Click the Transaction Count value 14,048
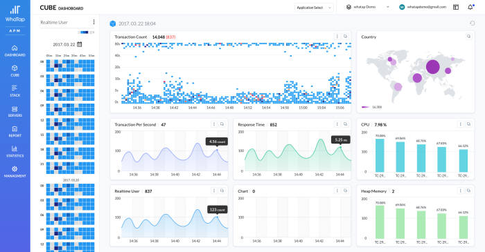 159,37
